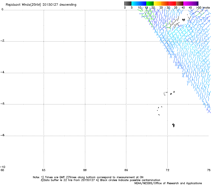Click the legend value '40' under color bar
This screenshot has width=211, height=185.
coord(183,8)
